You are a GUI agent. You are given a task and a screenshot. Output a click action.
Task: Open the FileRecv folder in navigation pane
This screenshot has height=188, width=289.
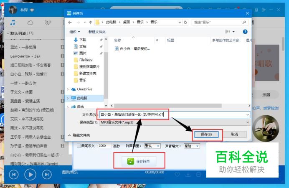pyautogui.click(x=86, y=60)
